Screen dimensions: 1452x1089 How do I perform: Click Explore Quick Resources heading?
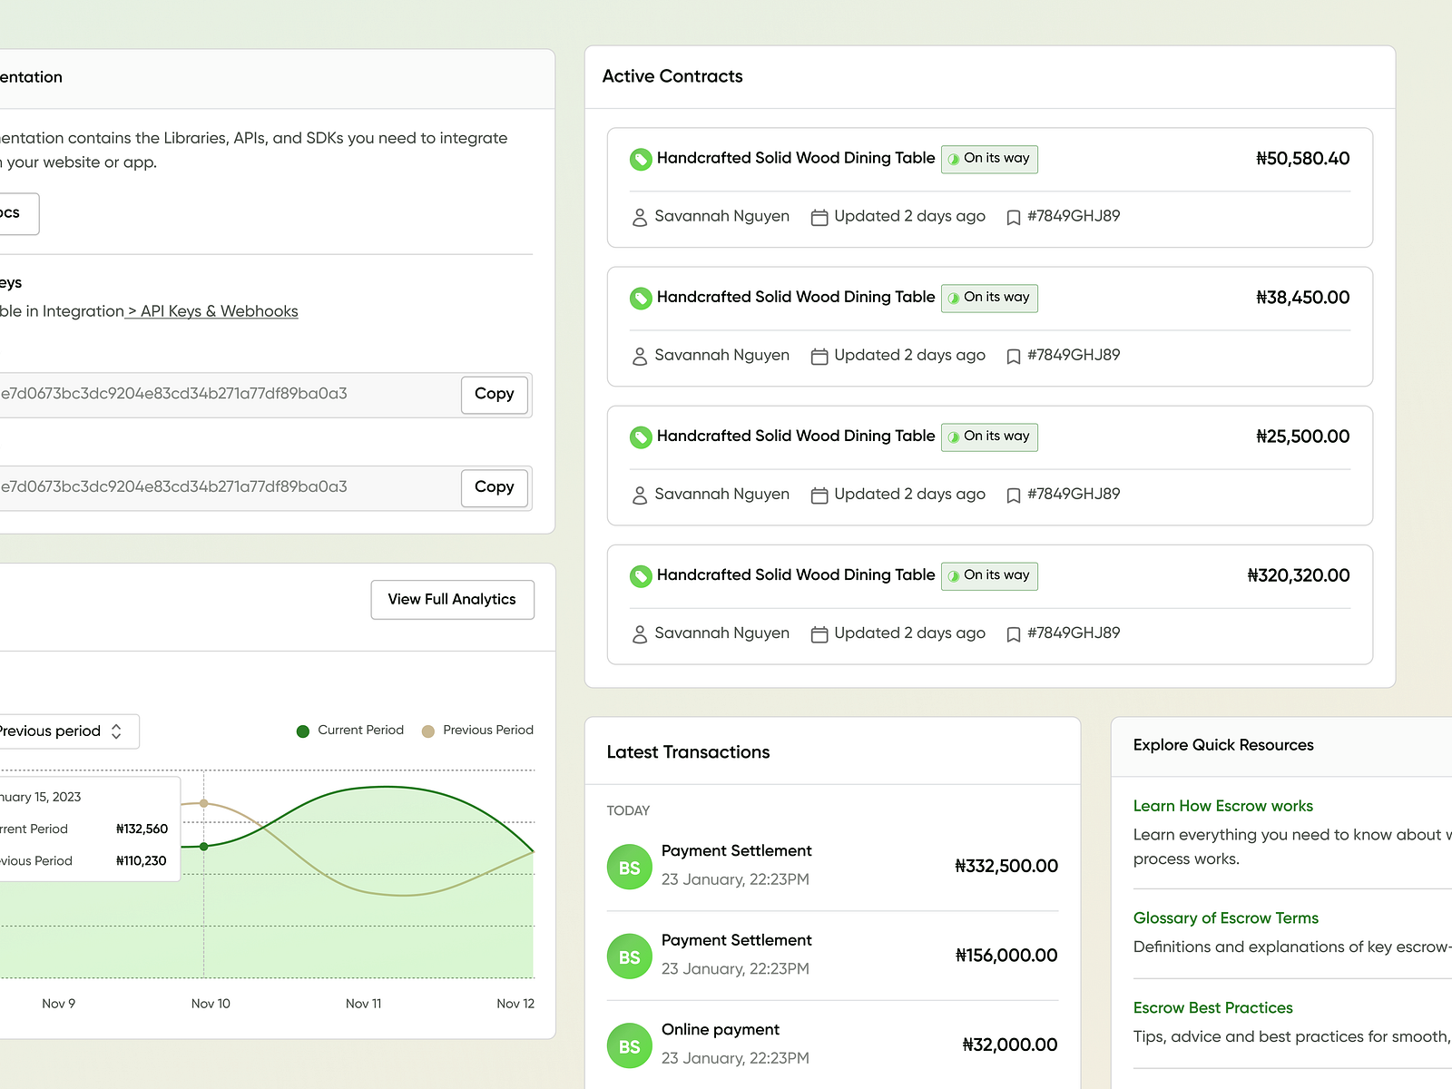point(1223,745)
